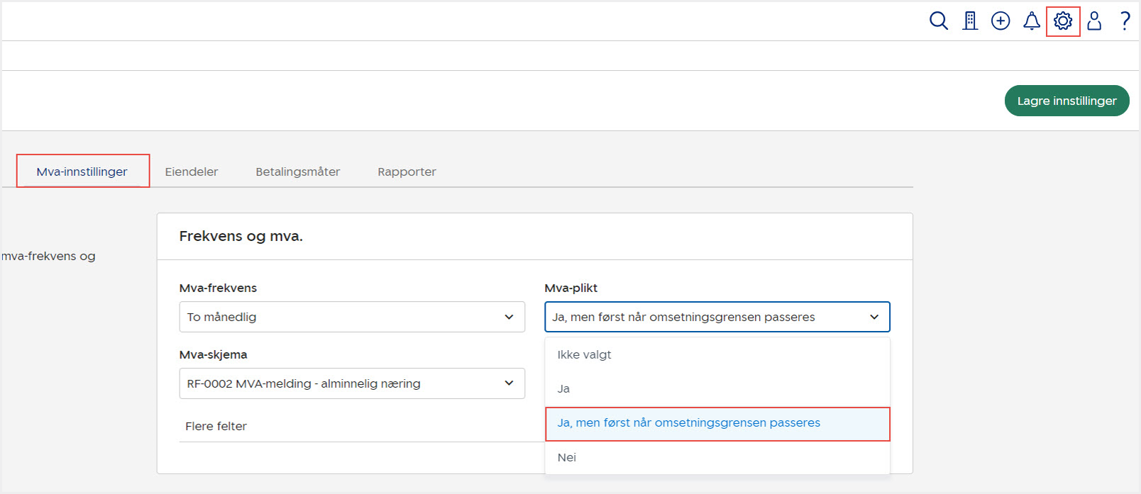The image size is (1141, 494).
Task: Open the settings gear icon
Action: (1063, 21)
